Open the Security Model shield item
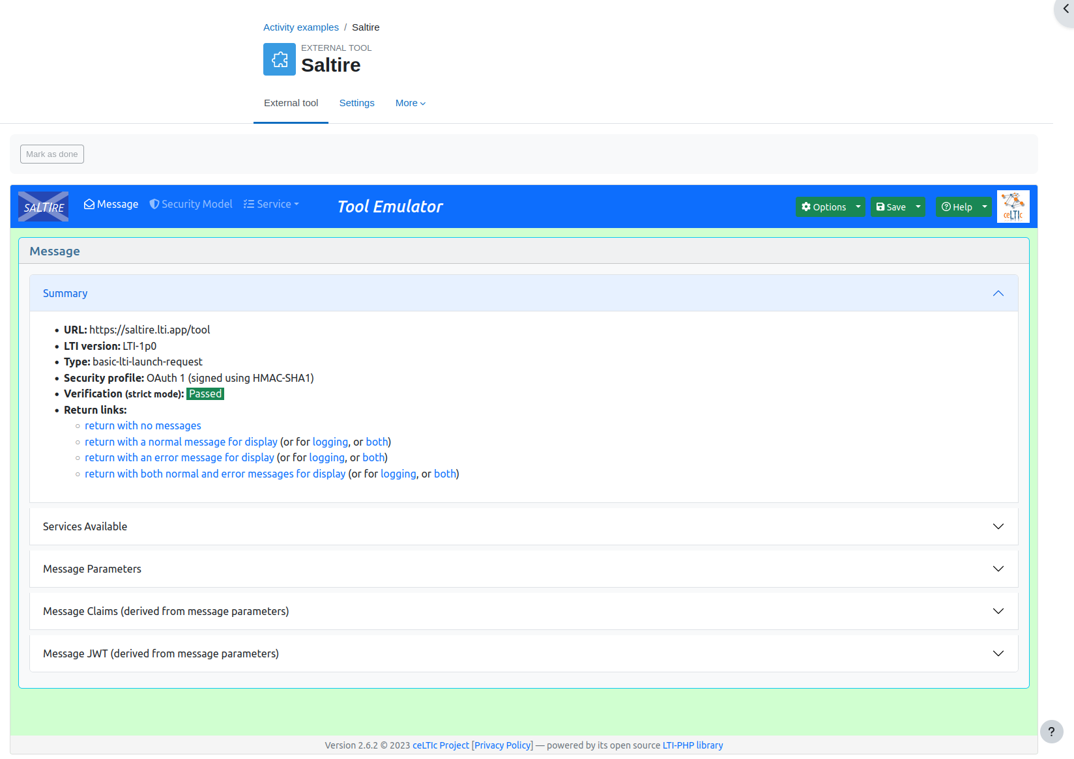The image size is (1074, 759). click(x=191, y=204)
